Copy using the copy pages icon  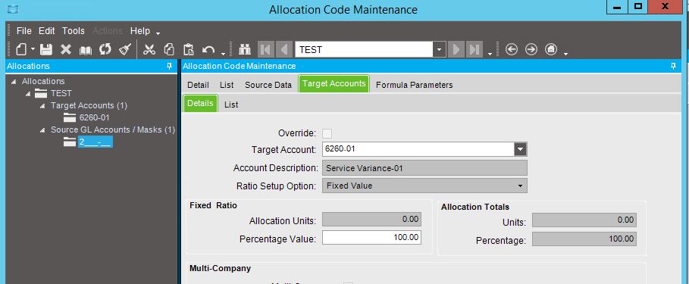pyautogui.click(x=169, y=49)
